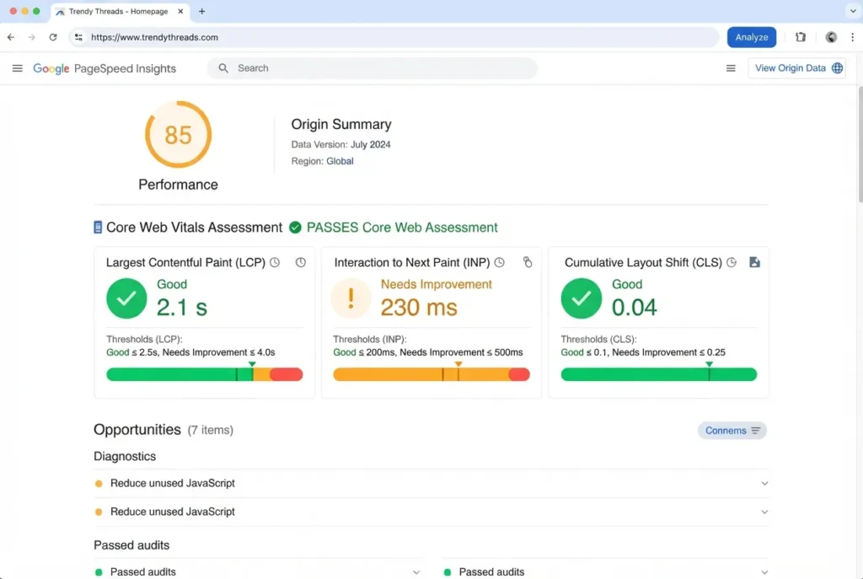
Task: Click the (7 items) count text
Action: pos(210,431)
